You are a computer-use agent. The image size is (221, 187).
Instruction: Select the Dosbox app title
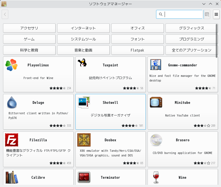pyautogui.click(x=110, y=140)
